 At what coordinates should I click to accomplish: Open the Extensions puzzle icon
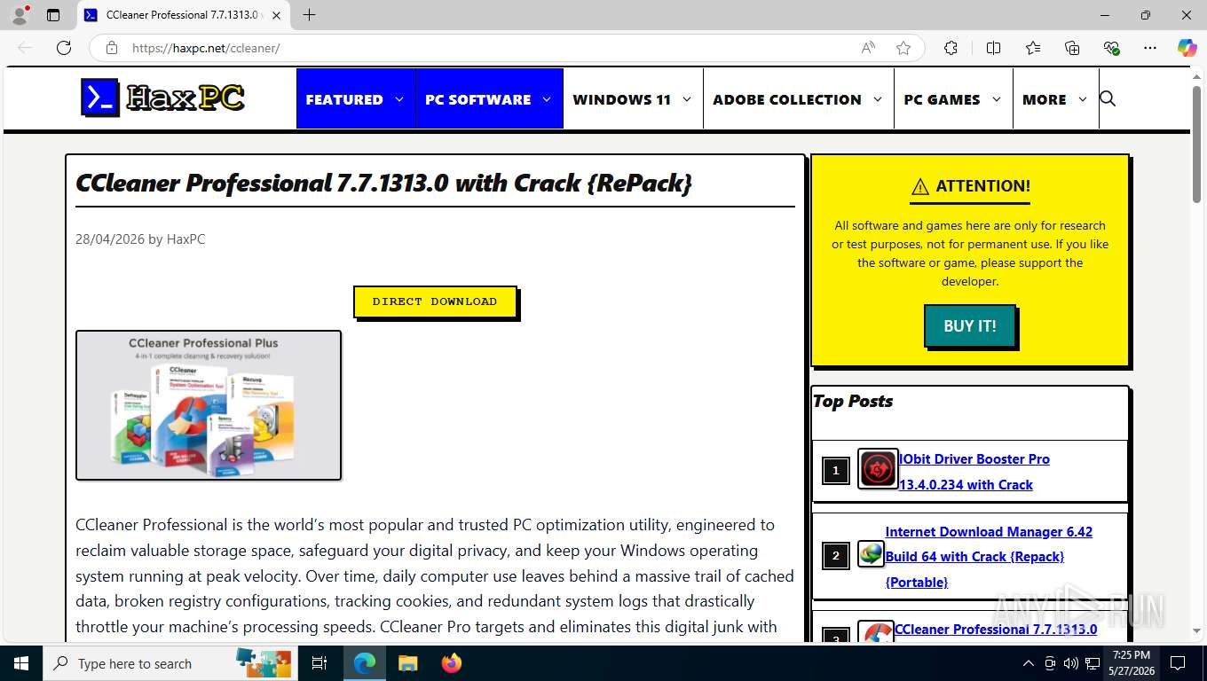click(951, 48)
